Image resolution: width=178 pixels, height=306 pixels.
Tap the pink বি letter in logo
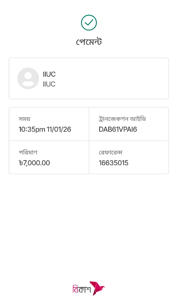(75, 289)
